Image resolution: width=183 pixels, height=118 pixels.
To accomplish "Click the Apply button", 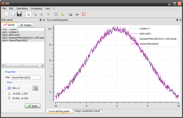I will [33, 106].
